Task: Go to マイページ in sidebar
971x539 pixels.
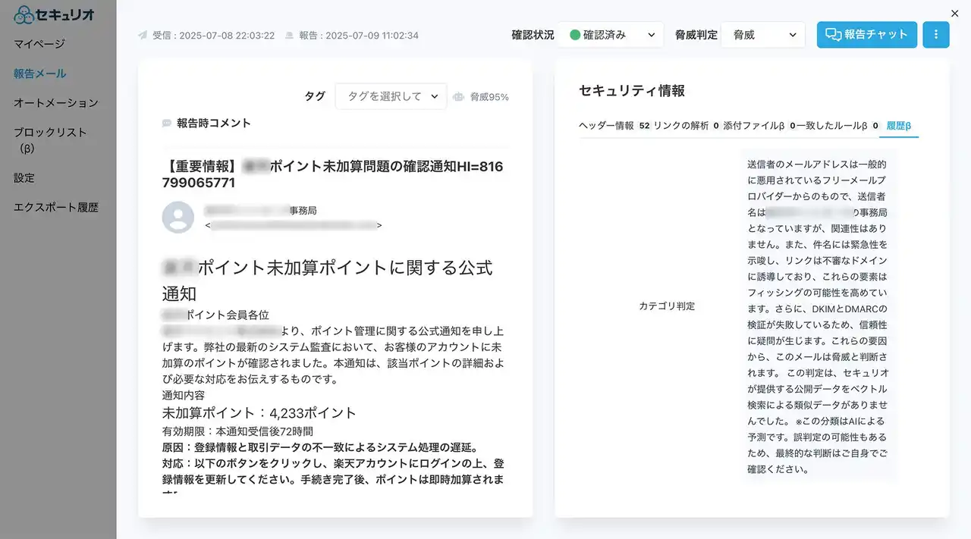Action: (x=39, y=44)
